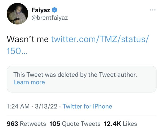
Task: View the 105 Quote Tweets list
Action: point(75,124)
